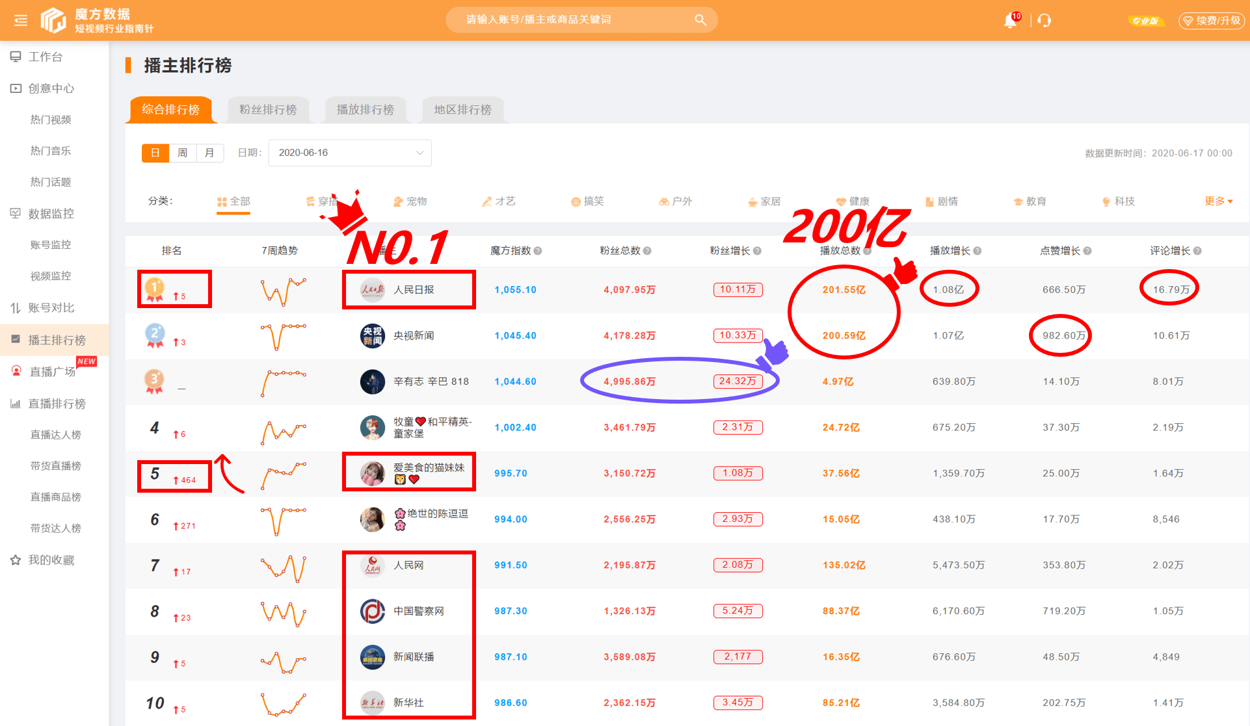1250x726 pixels.
Task: Select the 科技 category filter
Action: point(1119,201)
